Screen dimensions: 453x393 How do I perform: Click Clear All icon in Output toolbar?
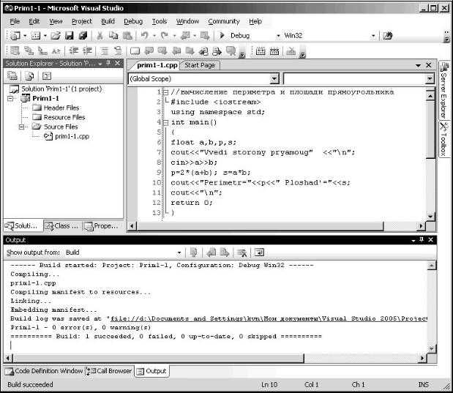(x=242, y=252)
